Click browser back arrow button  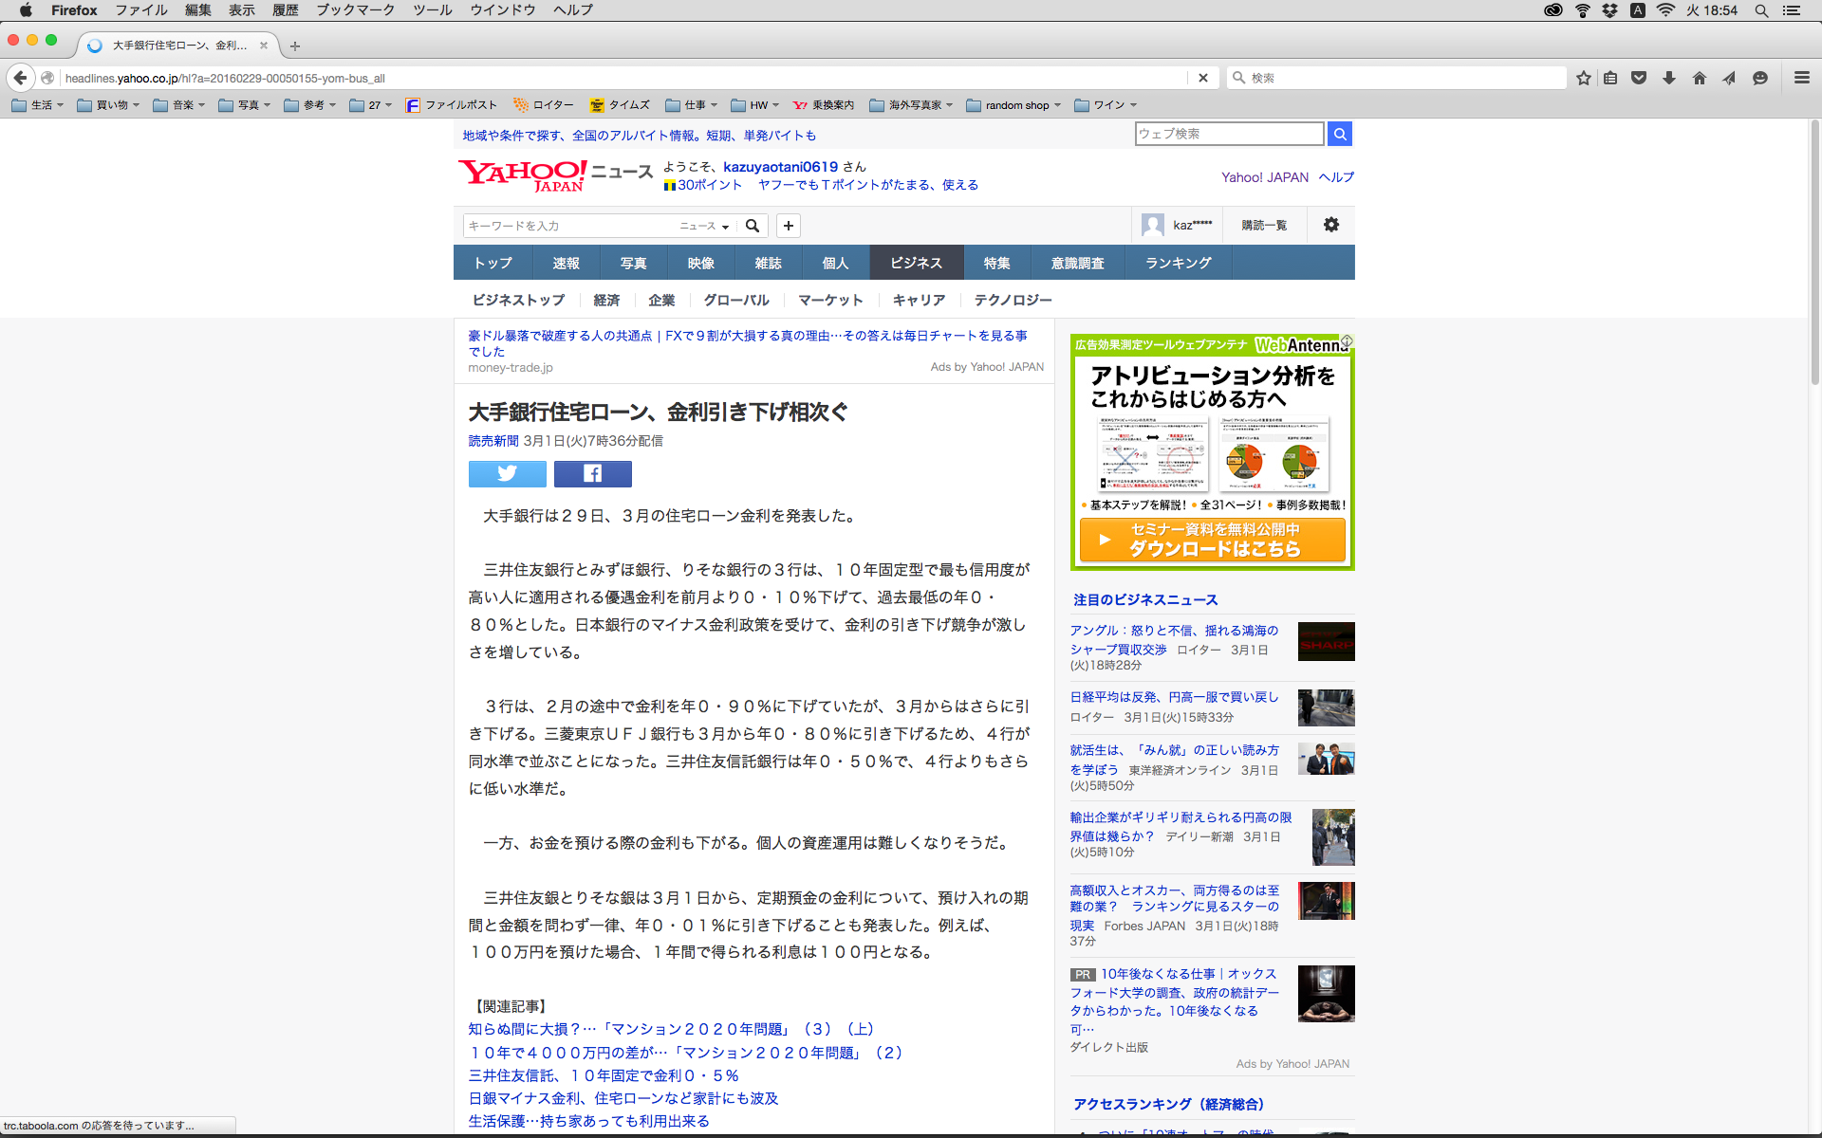point(21,78)
